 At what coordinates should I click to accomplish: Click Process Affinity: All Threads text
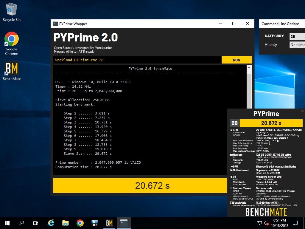click(74, 52)
